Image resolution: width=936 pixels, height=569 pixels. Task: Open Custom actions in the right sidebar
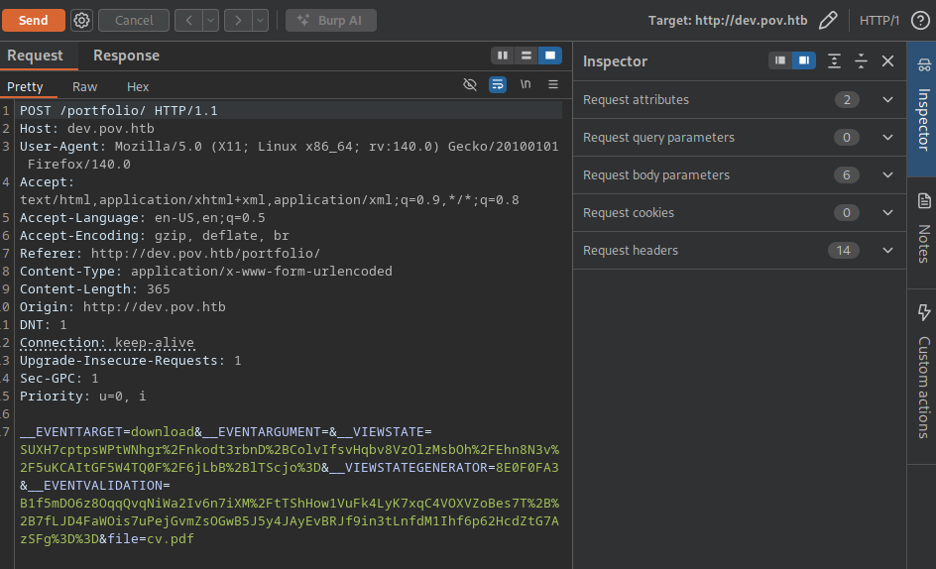tap(922, 372)
